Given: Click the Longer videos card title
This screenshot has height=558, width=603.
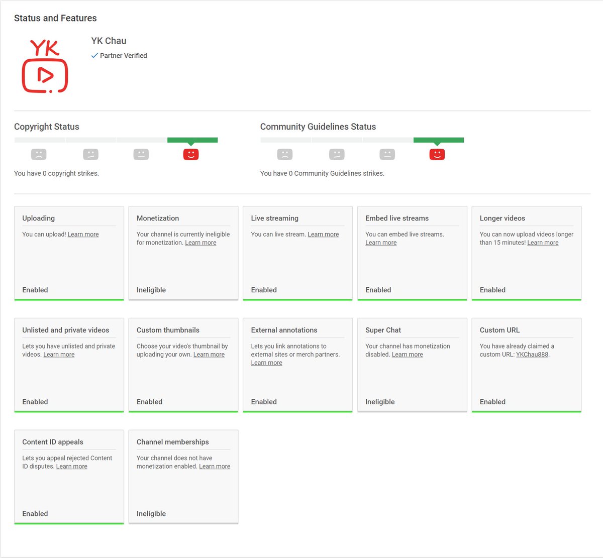Looking at the screenshot, I should pyautogui.click(x=502, y=218).
